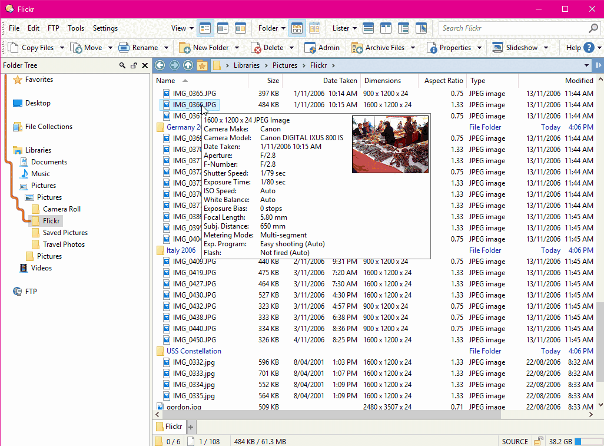Create a New Folder
The height and width of the screenshot is (446, 604).
click(210, 47)
